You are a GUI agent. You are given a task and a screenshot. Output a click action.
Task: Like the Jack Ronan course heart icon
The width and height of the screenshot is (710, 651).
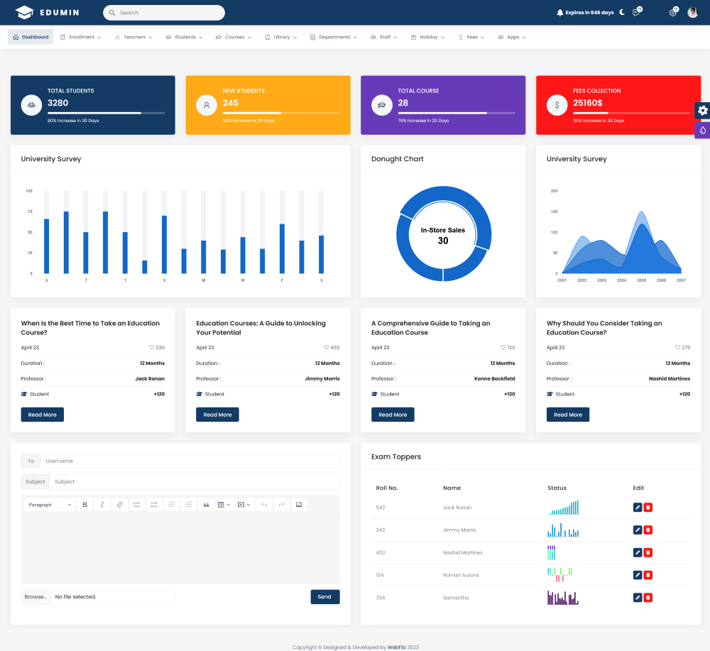(x=151, y=348)
